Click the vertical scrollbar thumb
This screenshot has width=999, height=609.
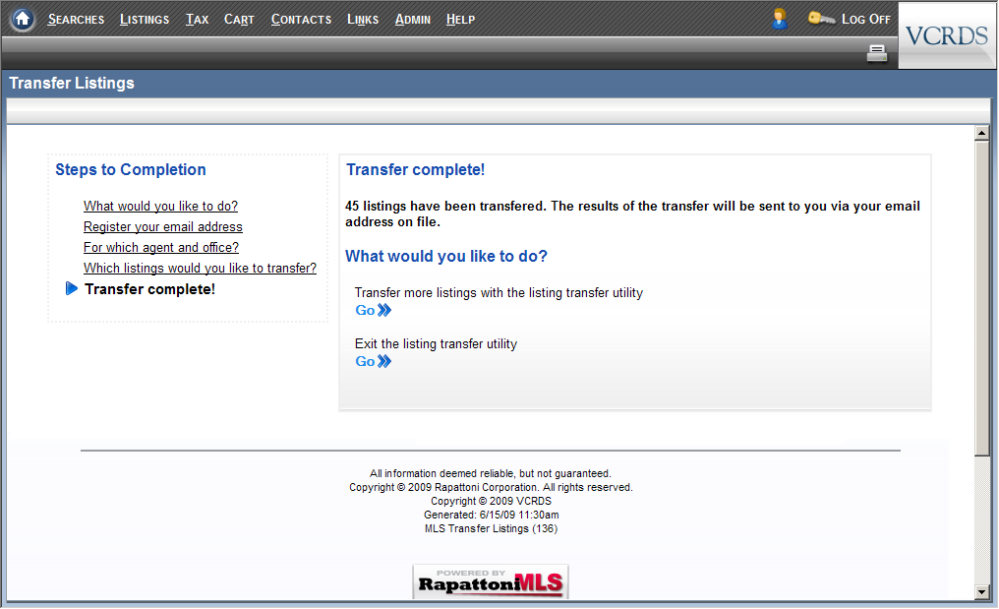click(x=982, y=298)
